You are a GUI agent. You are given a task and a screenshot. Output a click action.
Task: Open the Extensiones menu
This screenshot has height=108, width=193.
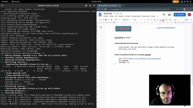click(x=146, y=16)
